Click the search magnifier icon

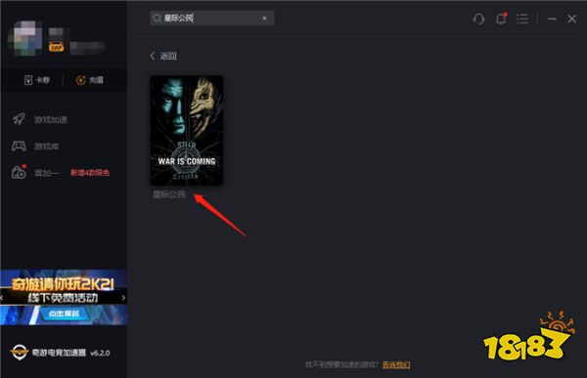pyautogui.click(x=158, y=18)
